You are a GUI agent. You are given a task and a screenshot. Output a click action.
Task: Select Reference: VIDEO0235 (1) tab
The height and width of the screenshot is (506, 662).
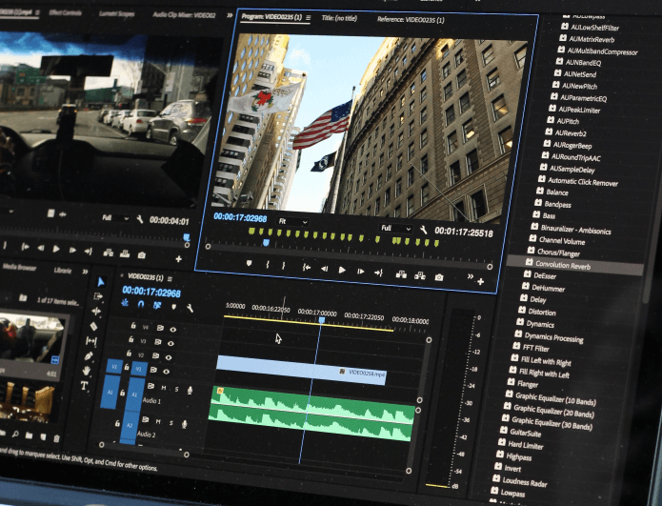tap(411, 19)
